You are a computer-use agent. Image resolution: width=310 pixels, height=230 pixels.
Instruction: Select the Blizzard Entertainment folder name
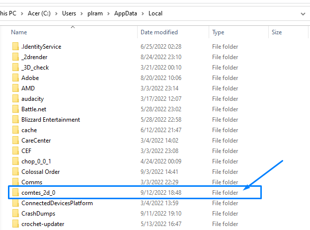pyautogui.click(x=51, y=120)
